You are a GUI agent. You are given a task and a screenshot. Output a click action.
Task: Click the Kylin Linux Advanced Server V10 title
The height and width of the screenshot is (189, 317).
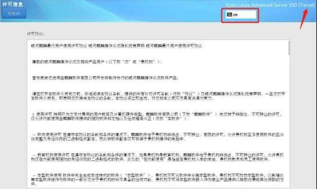coord(270,5)
